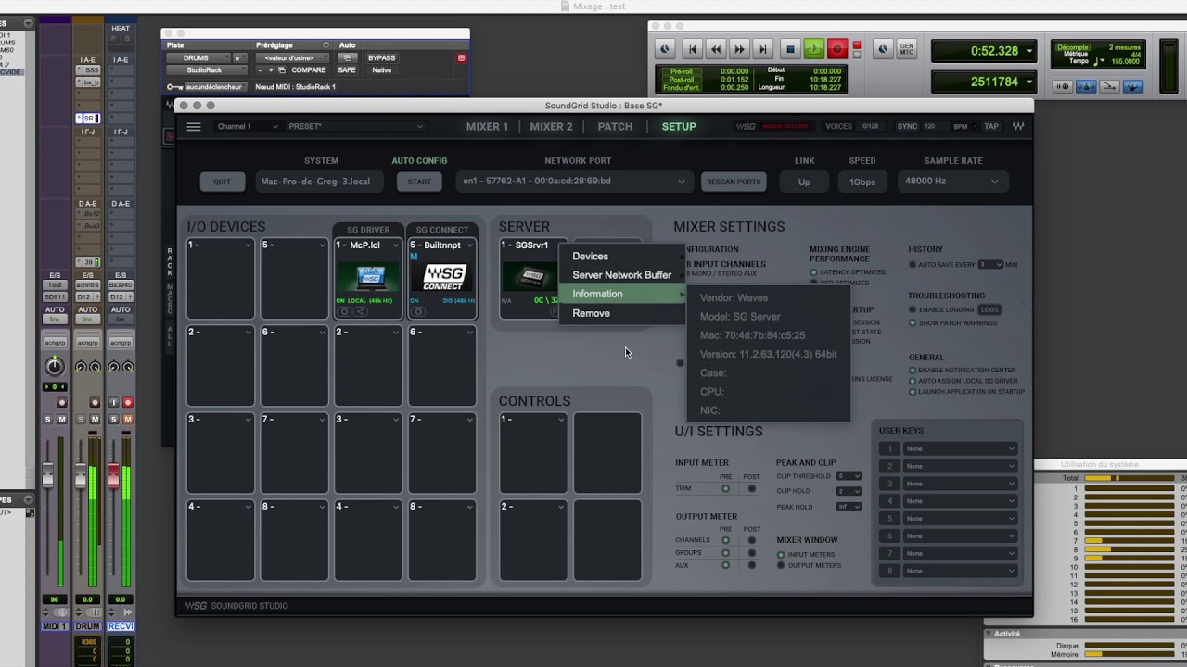The image size is (1187, 667).
Task: Click the red target button in plugin header
Action: click(x=462, y=58)
